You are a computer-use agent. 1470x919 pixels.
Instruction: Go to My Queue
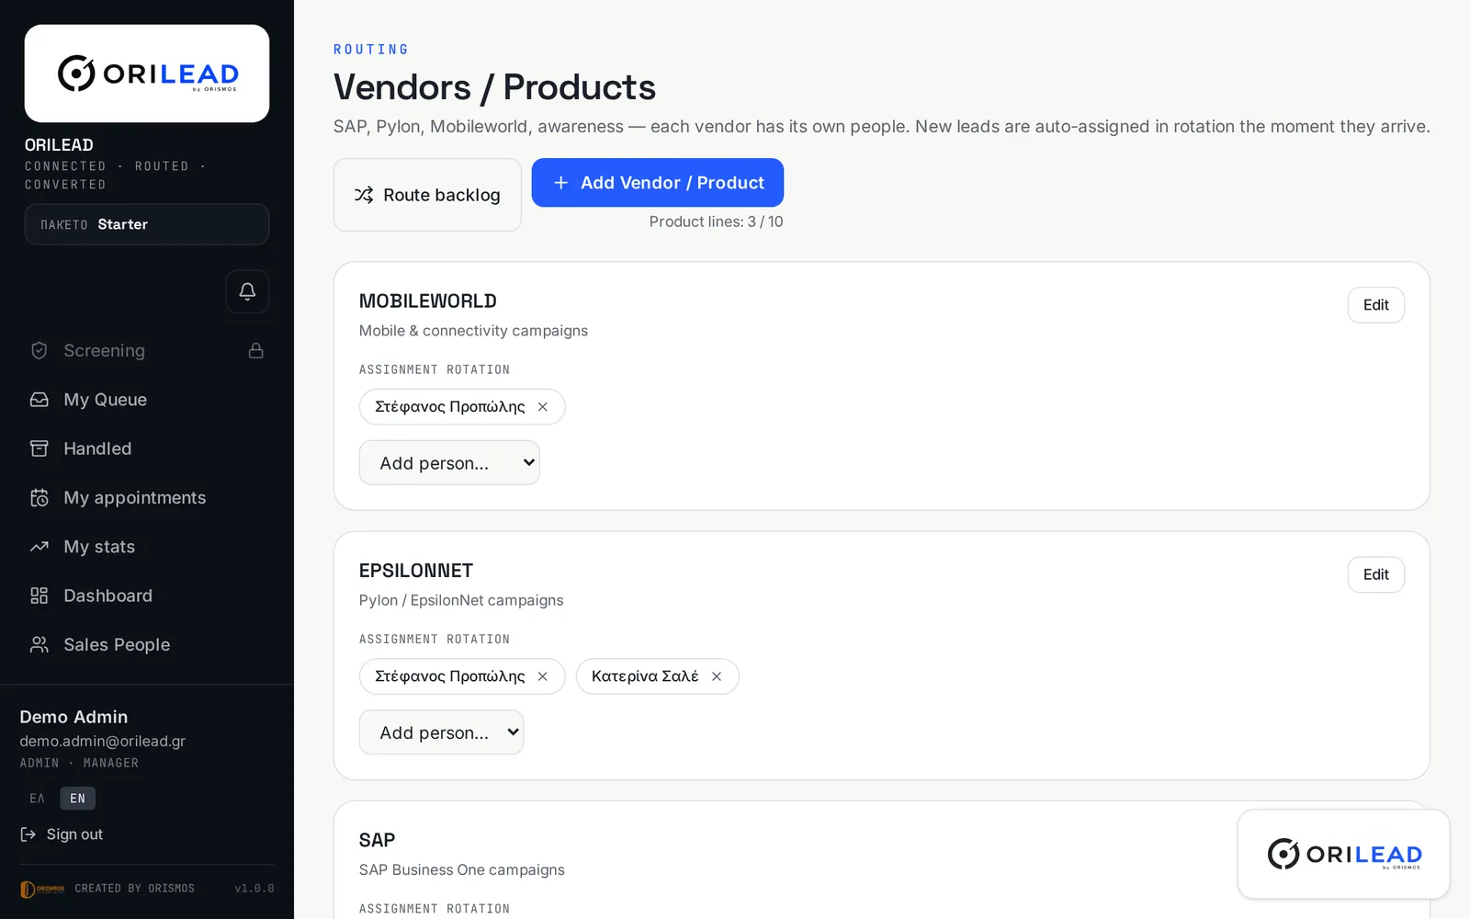(x=147, y=400)
